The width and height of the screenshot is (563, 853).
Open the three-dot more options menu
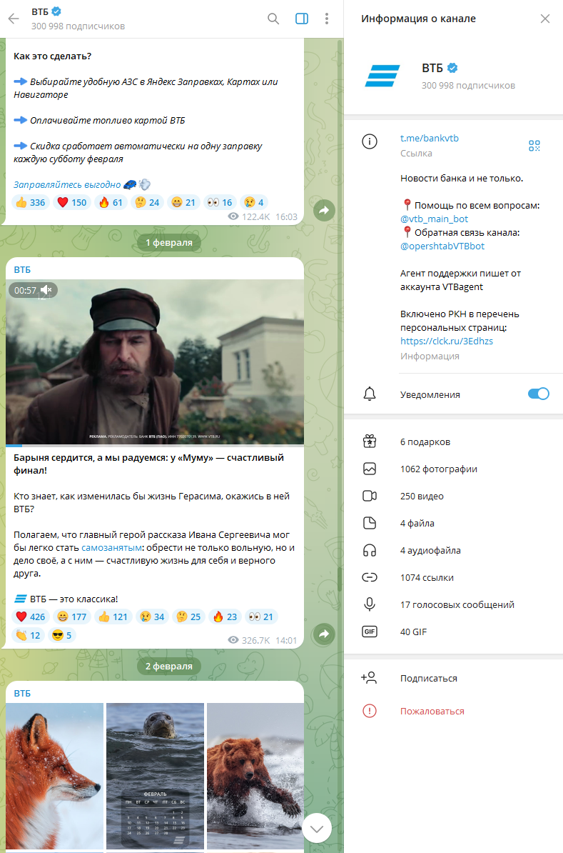[327, 19]
